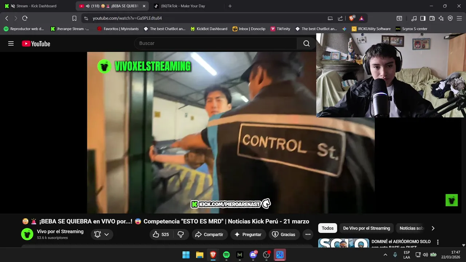
Task: Open the channel avatar beside the title
Action: pyautogui.click(x=27, y=234)
